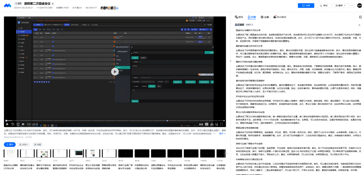The height and width of the screenshot is (175, 364).
Task: Click heading 抖音营销与音乐付费实践分享
Action: tap(249, 159)
